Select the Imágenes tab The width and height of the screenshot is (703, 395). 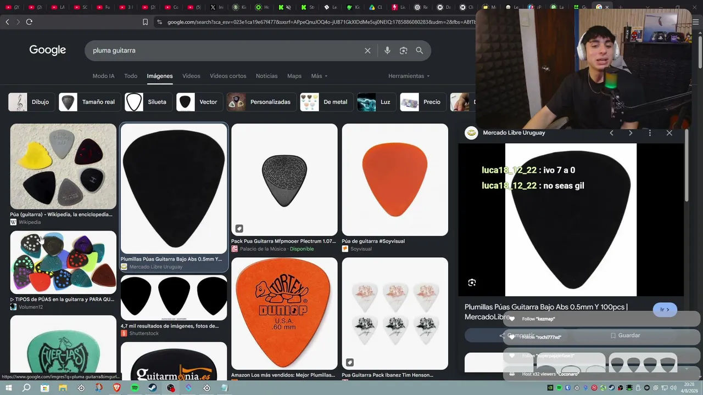[x=160, y=76]
